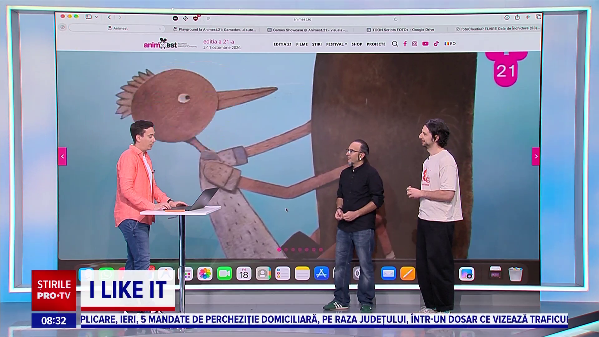This screenshot has height=337, width=599.
Task: Click the editia a 21-a text
Action: click(218, 42)
